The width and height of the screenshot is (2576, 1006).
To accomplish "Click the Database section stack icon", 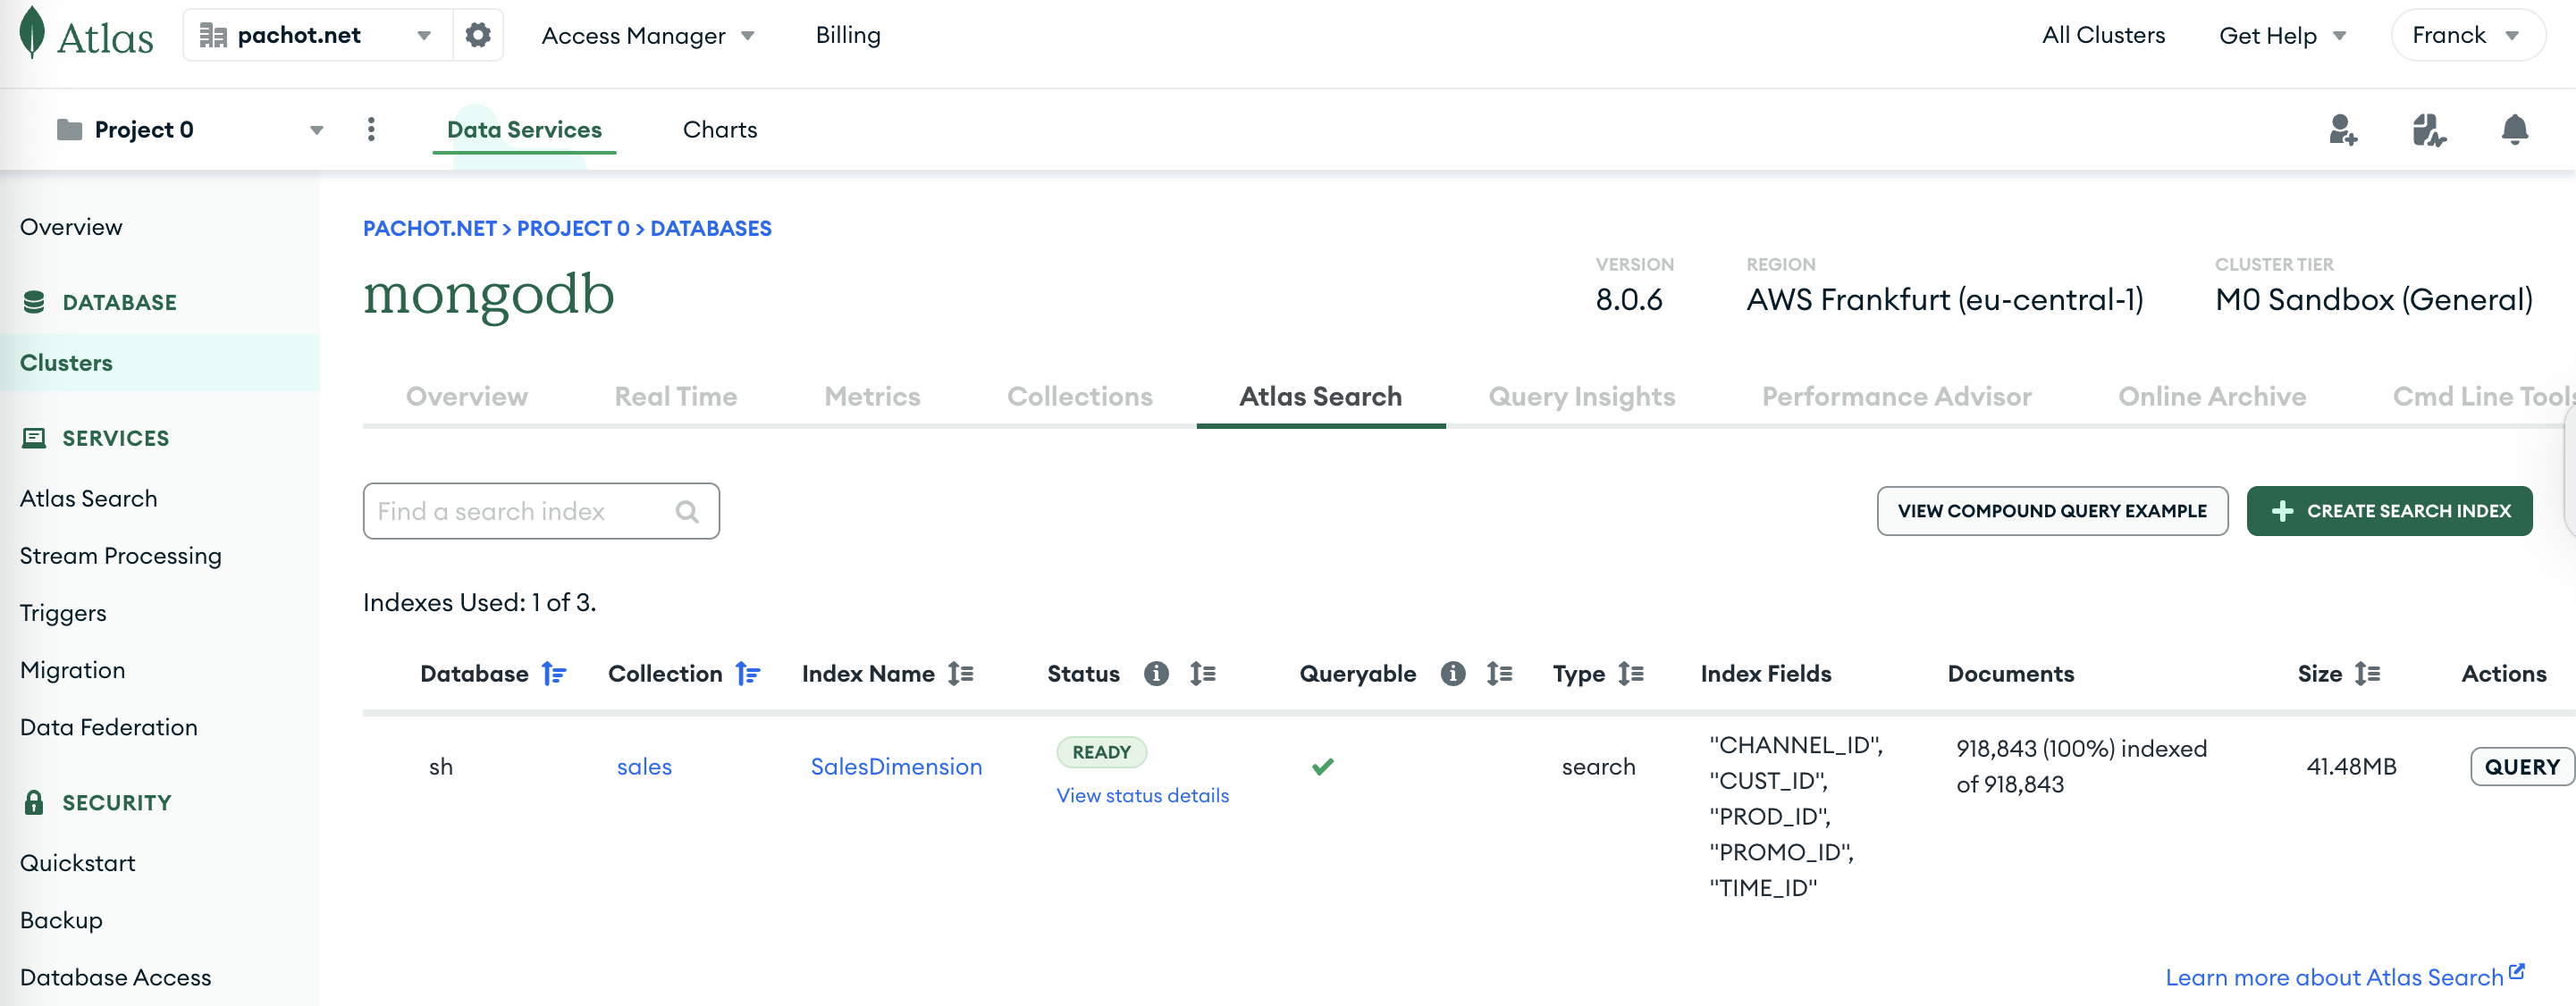I will [34, 302].
